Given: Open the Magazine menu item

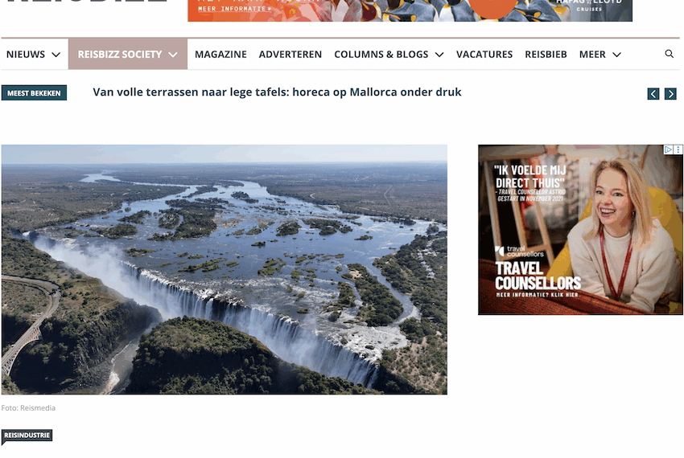Looking at the screenshot, I should click(x=220, y=55).
